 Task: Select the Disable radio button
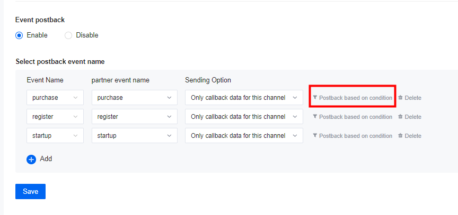[68, 35]
